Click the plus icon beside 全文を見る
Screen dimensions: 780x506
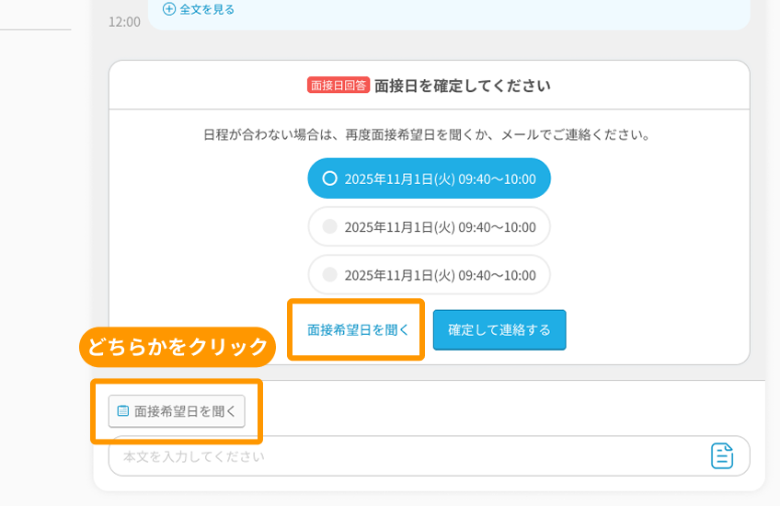point(169,9)
